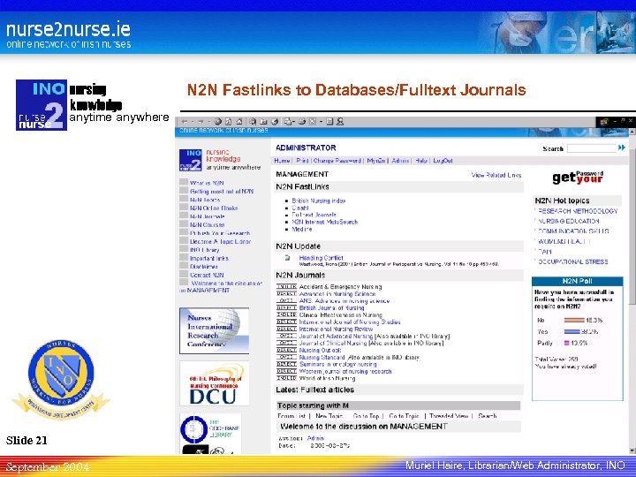Open NURSING EDUCATION hot topic
This screenshot has width=636, height=477.
tap(569, 221)
